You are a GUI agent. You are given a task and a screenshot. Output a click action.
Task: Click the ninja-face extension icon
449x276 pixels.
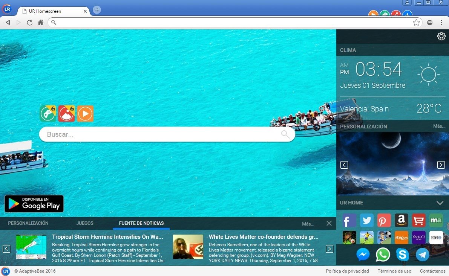click(429, 23)
